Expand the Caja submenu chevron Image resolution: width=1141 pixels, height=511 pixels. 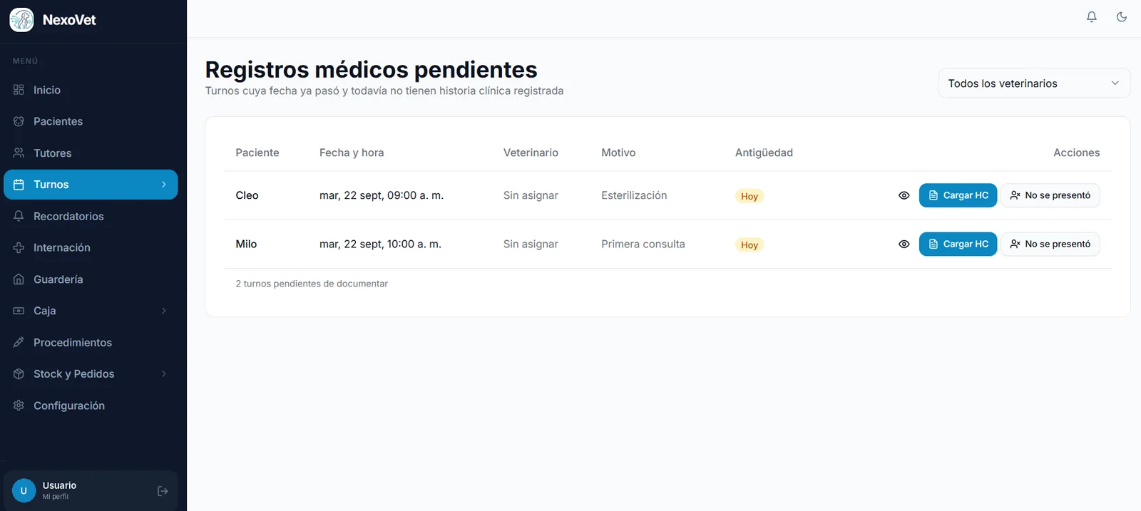(x=164, y=311)
